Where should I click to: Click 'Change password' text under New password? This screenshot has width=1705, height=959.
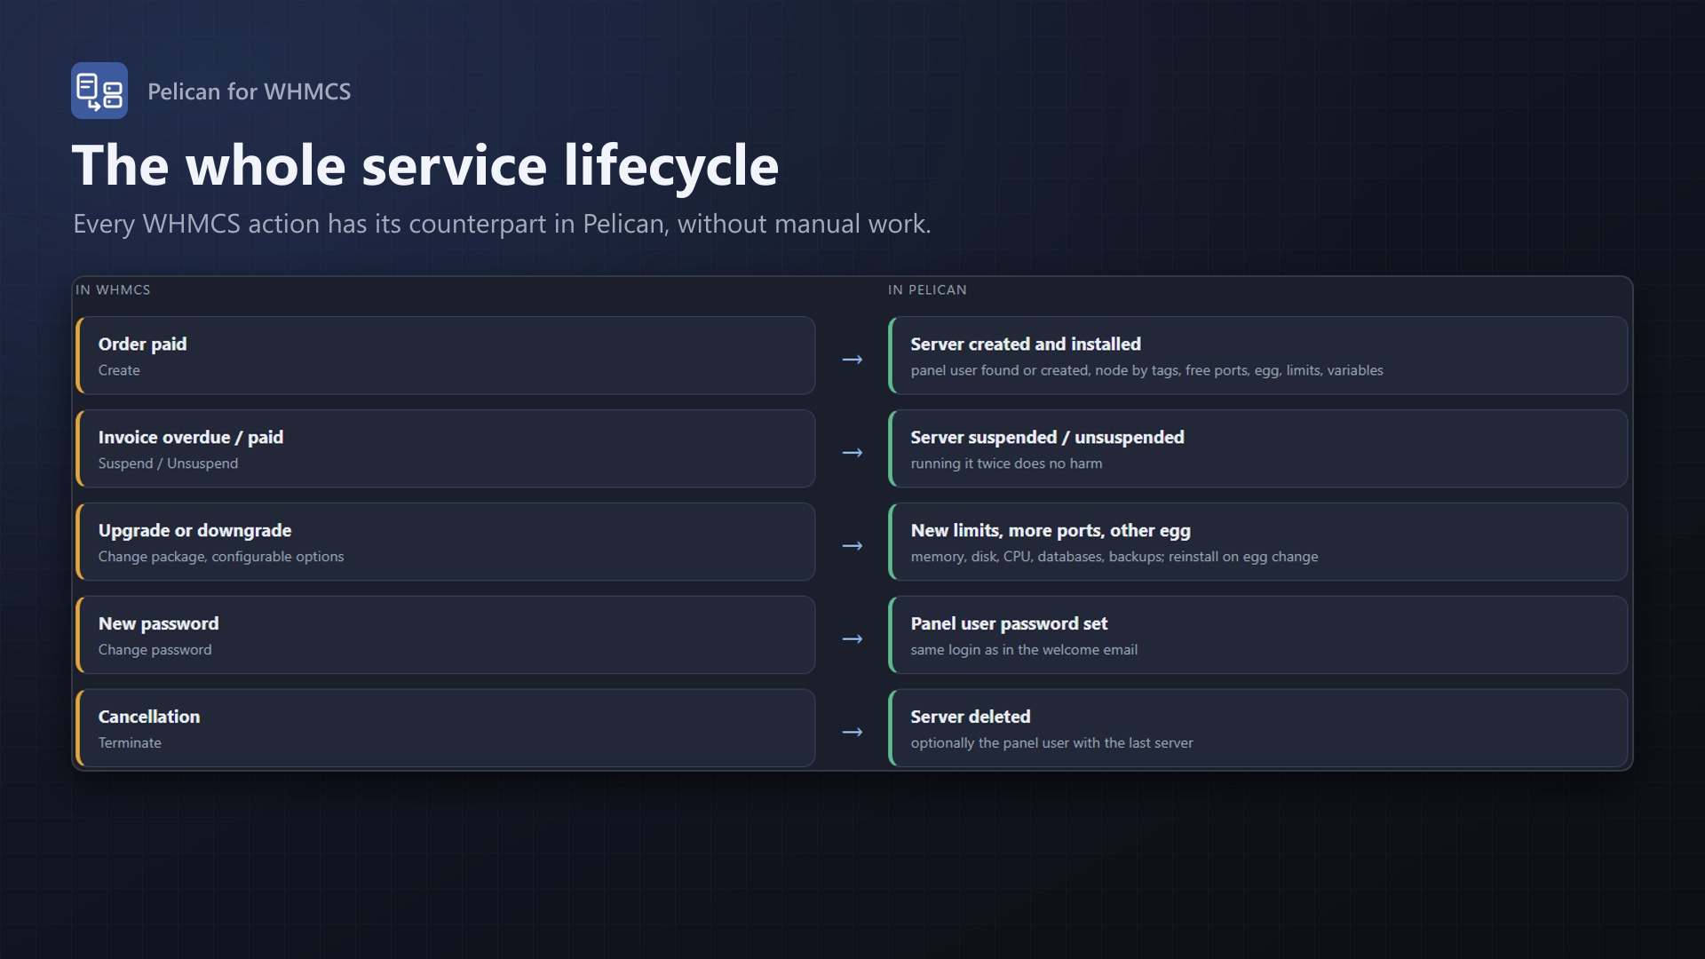click(155, 650)
